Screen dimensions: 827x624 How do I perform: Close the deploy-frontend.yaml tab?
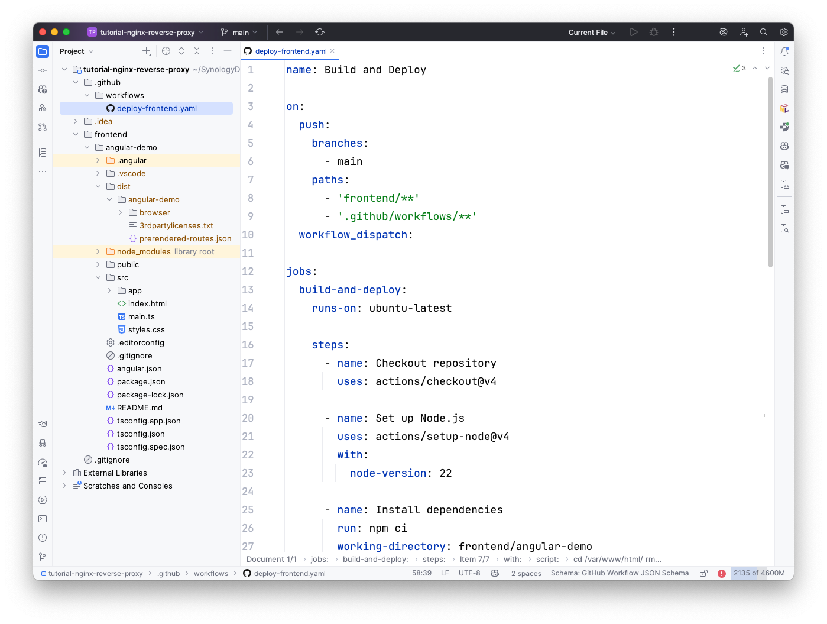click(x=333, y=51)
